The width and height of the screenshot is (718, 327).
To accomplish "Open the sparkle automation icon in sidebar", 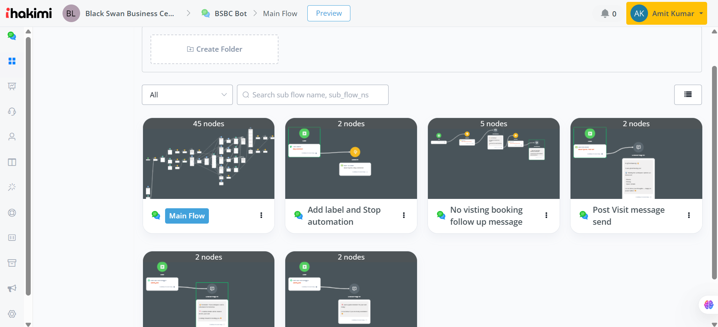I will pyautogui.click(x=12, y=187).
